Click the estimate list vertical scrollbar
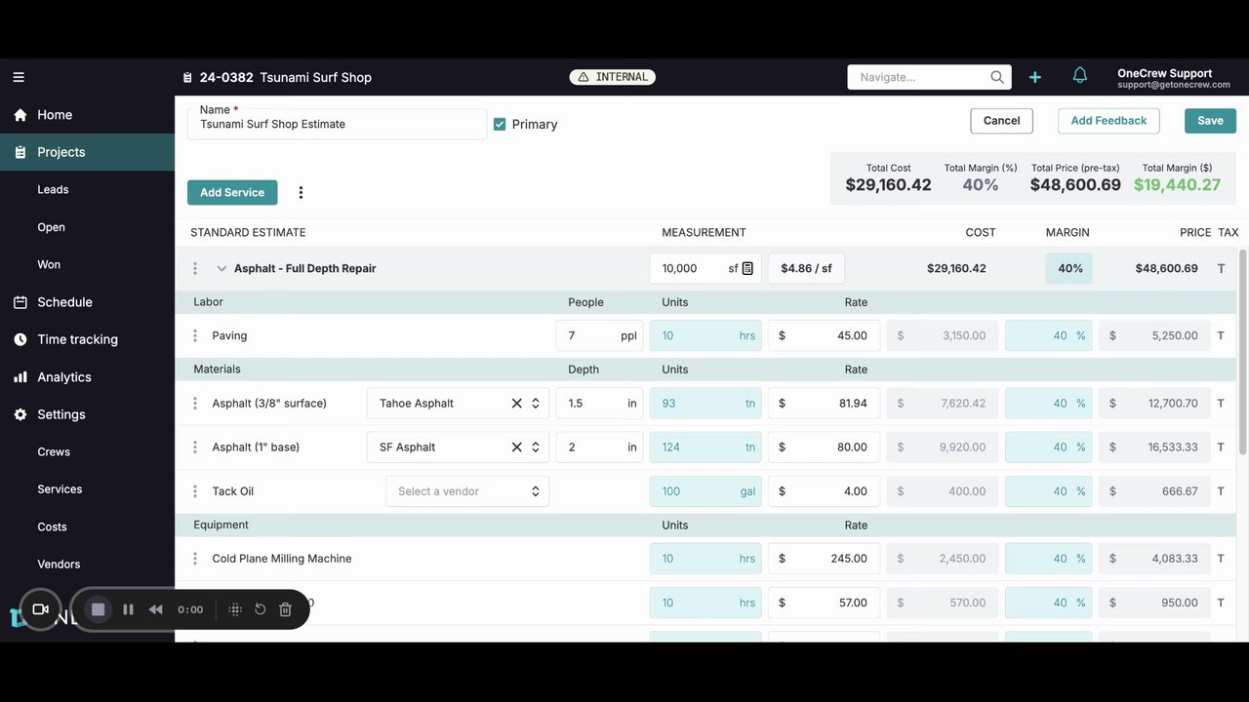Screen dimensions: 1249x702 point(1242,351)
